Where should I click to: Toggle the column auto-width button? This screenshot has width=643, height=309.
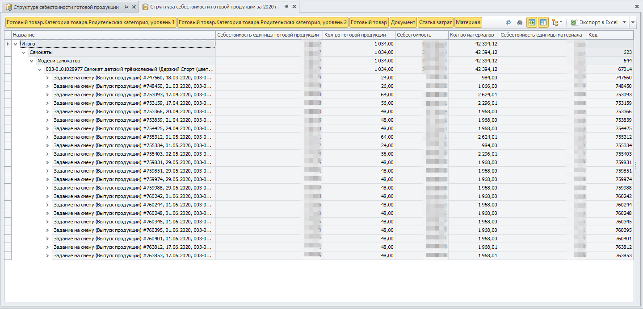[x=532, y=22]
